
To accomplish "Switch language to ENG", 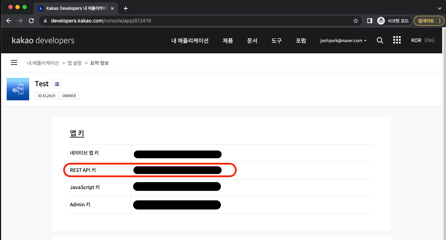I will (x=429, y=40).
